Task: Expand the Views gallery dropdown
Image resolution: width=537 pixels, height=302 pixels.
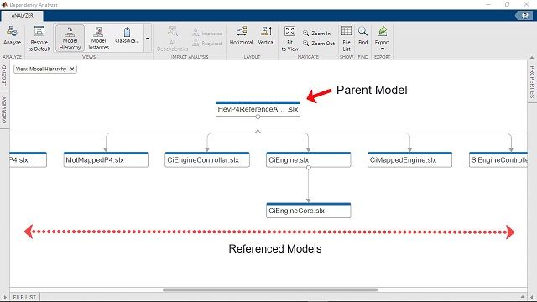Action: click(x=148, y=39)
